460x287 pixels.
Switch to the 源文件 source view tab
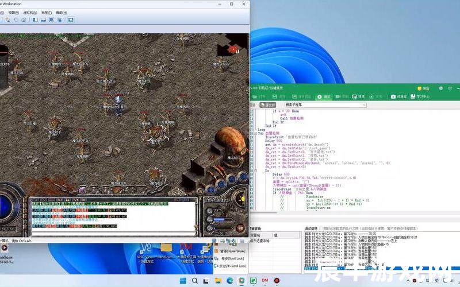[268, 105]
